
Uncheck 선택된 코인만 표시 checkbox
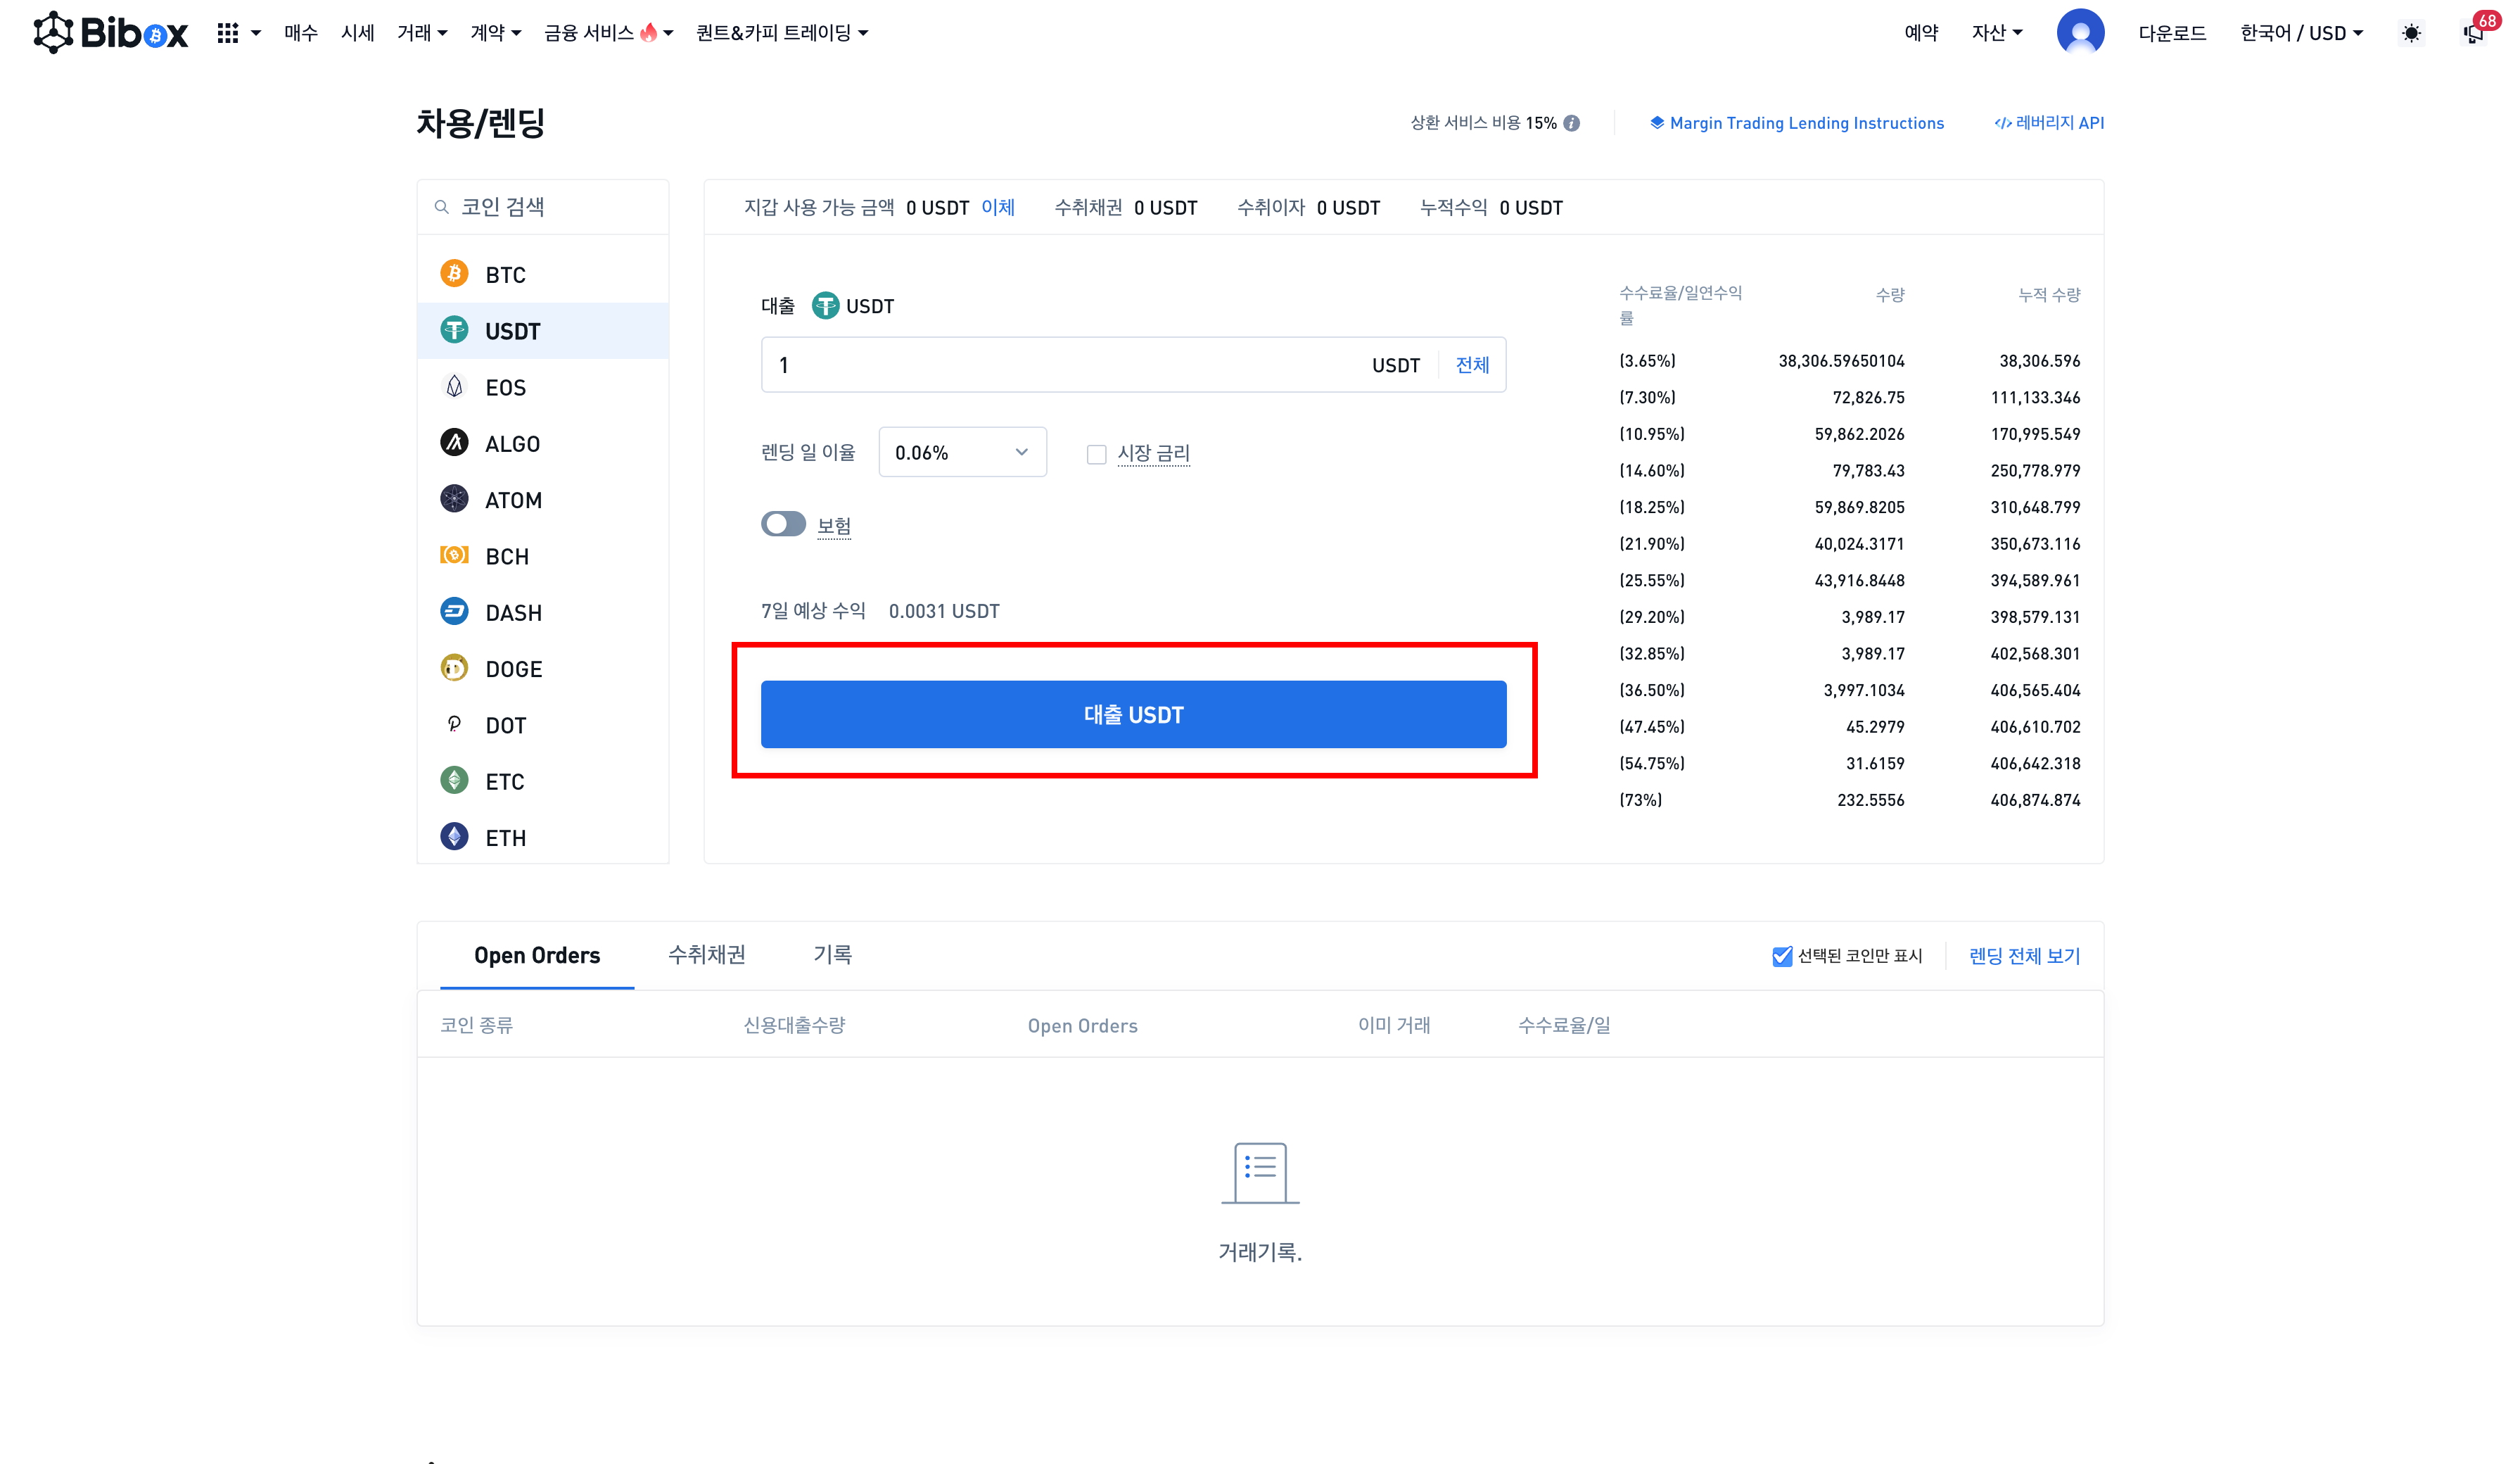1782,956
